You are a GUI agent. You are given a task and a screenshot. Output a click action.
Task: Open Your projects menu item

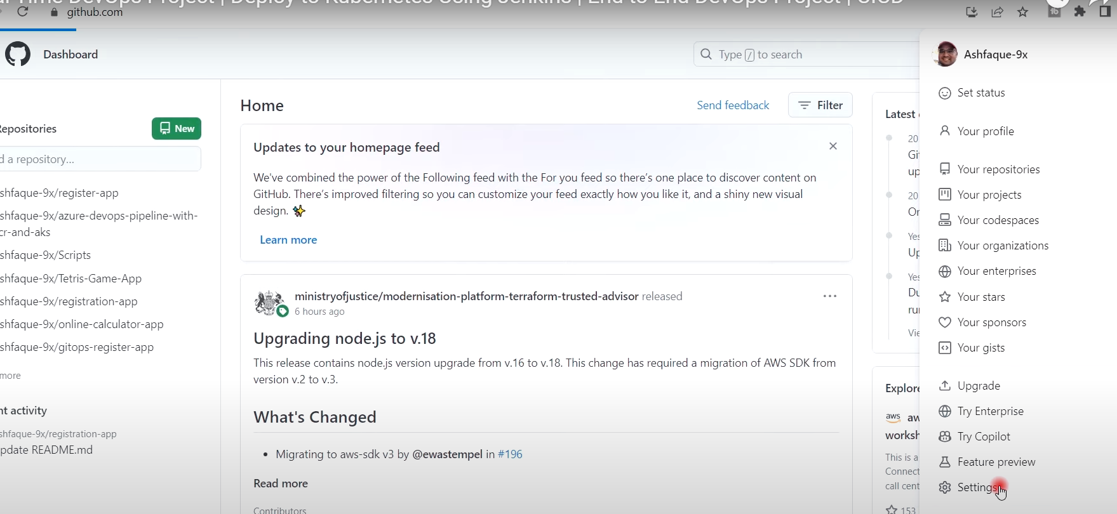[989, 195]
